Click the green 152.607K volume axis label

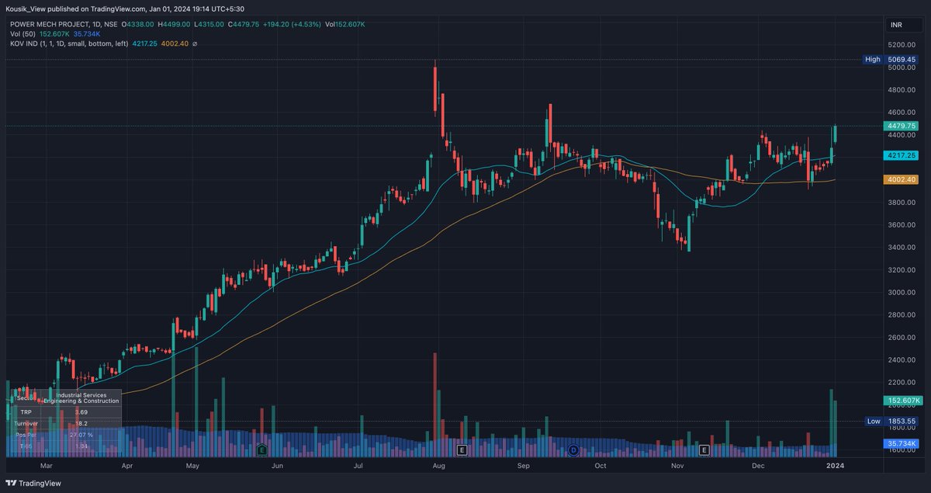pyautogui.click(x=905, y=401)
